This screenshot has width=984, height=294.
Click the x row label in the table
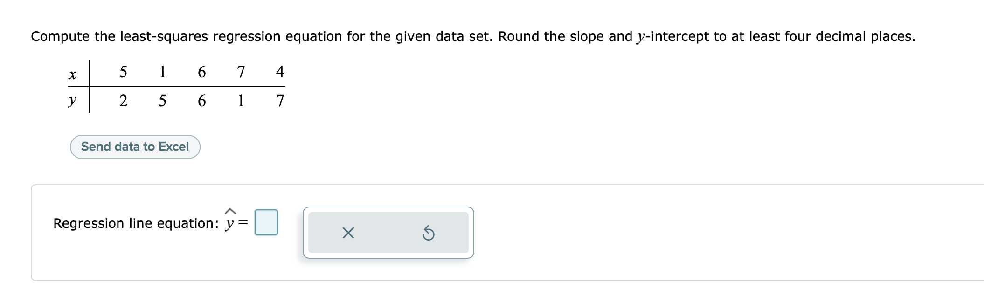click(x=72, y=74)
